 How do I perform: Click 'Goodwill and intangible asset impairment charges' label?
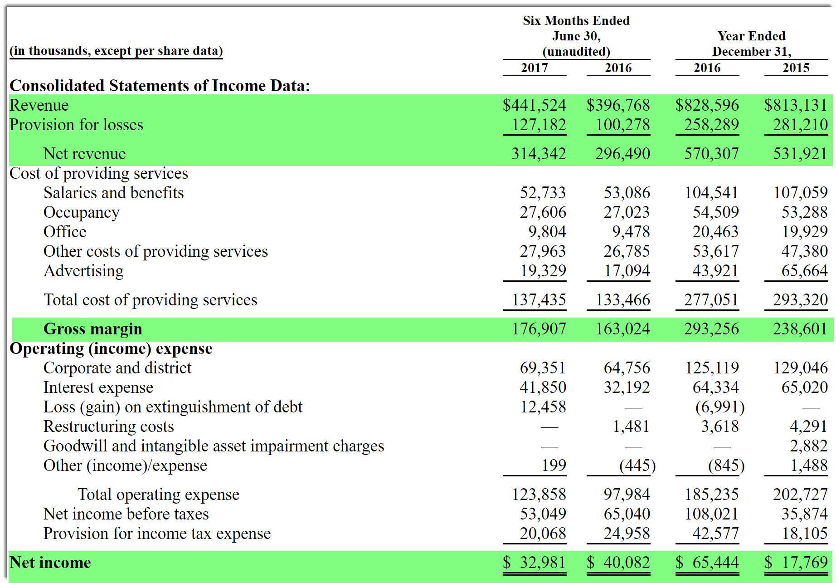[x=214, y=446]
